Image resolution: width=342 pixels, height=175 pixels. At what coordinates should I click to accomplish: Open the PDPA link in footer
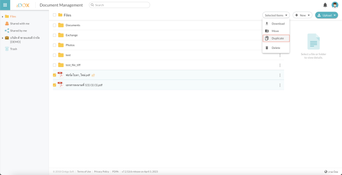coord(115,172)
